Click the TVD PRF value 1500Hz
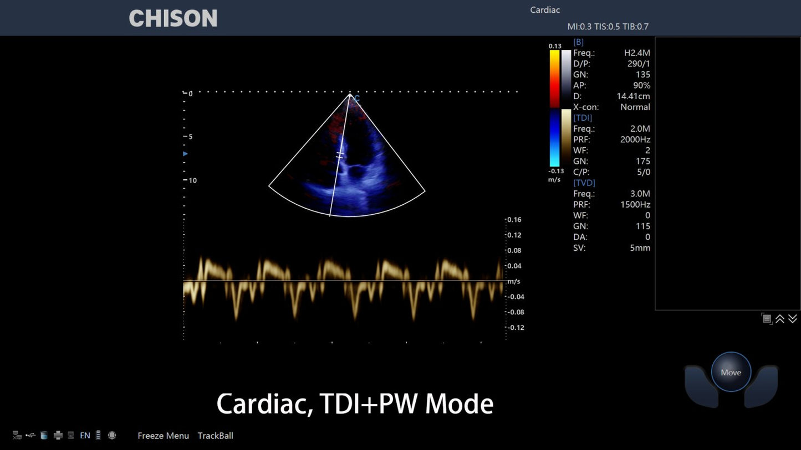This screenshot has height=450, width=801. click(x=635, y=204)
